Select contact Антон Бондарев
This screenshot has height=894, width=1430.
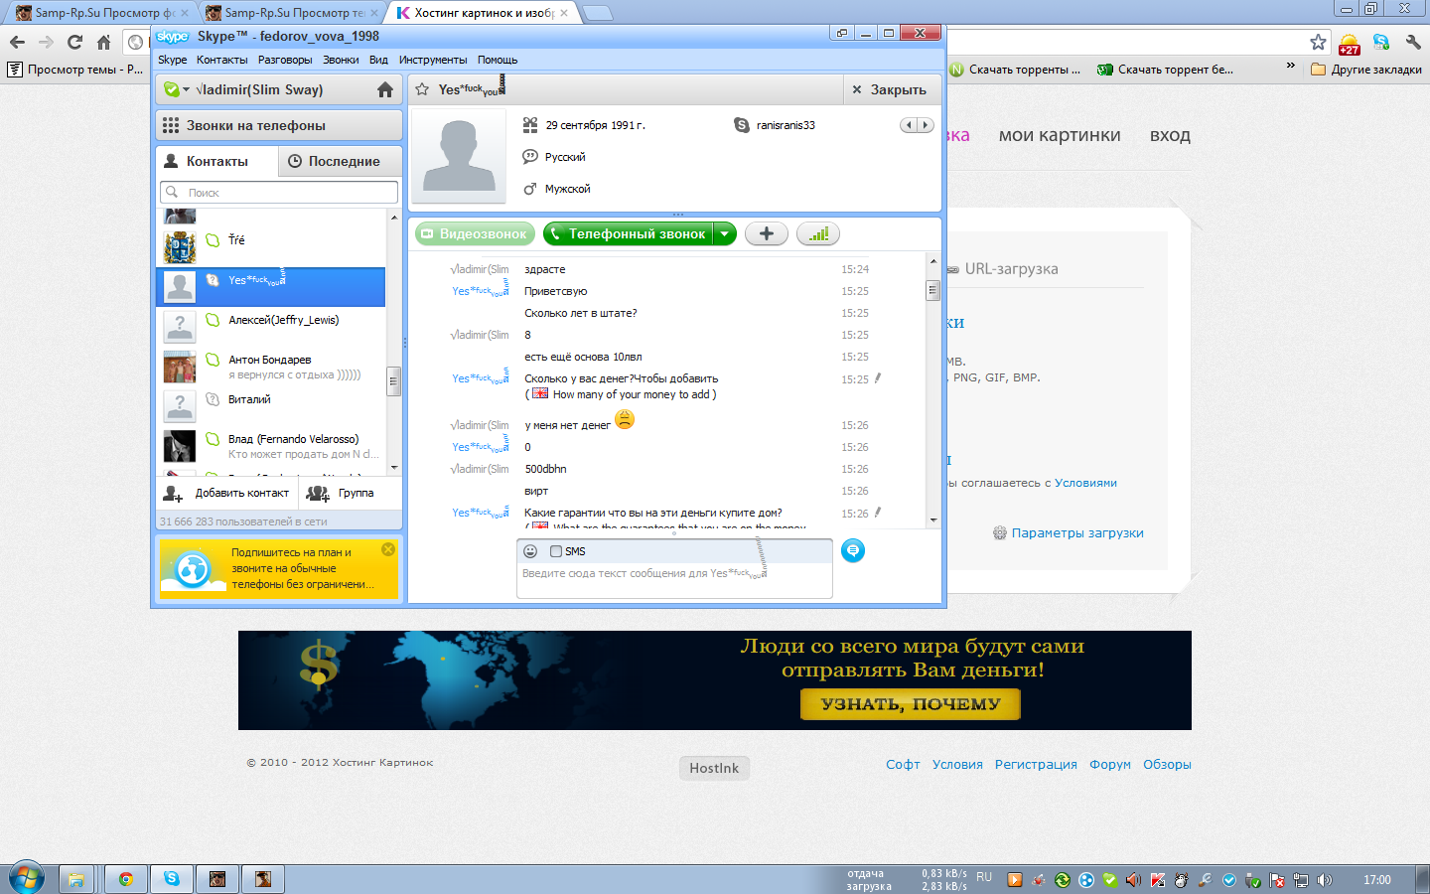[271, 366]
